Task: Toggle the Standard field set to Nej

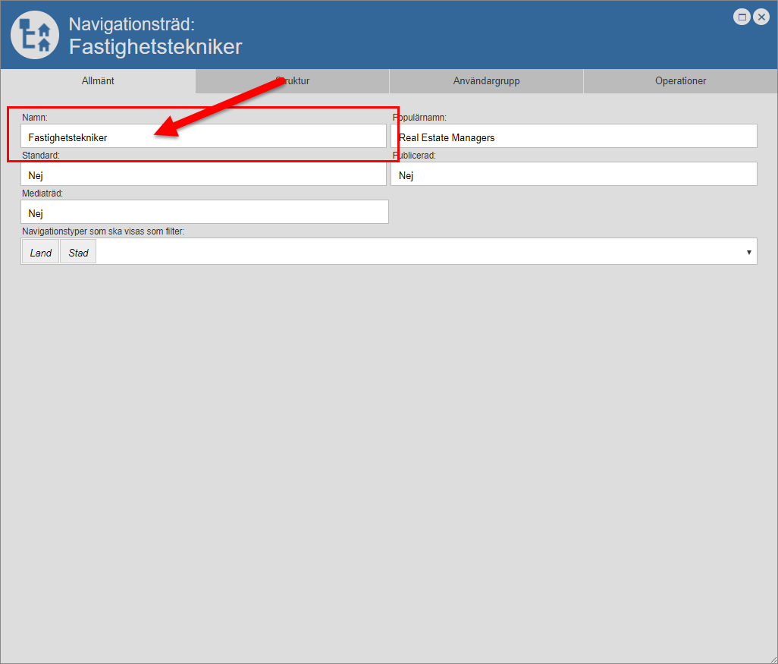Action: [x=203, y=175]
